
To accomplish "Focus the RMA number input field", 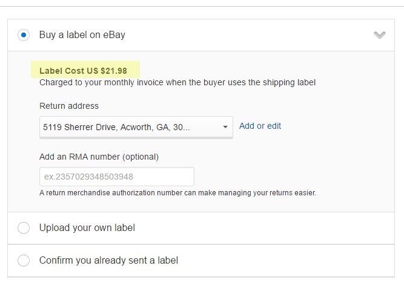I will click(x=116, y=177).
